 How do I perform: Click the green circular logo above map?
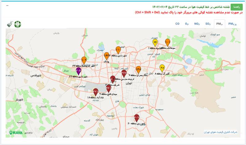coord(18,24)
